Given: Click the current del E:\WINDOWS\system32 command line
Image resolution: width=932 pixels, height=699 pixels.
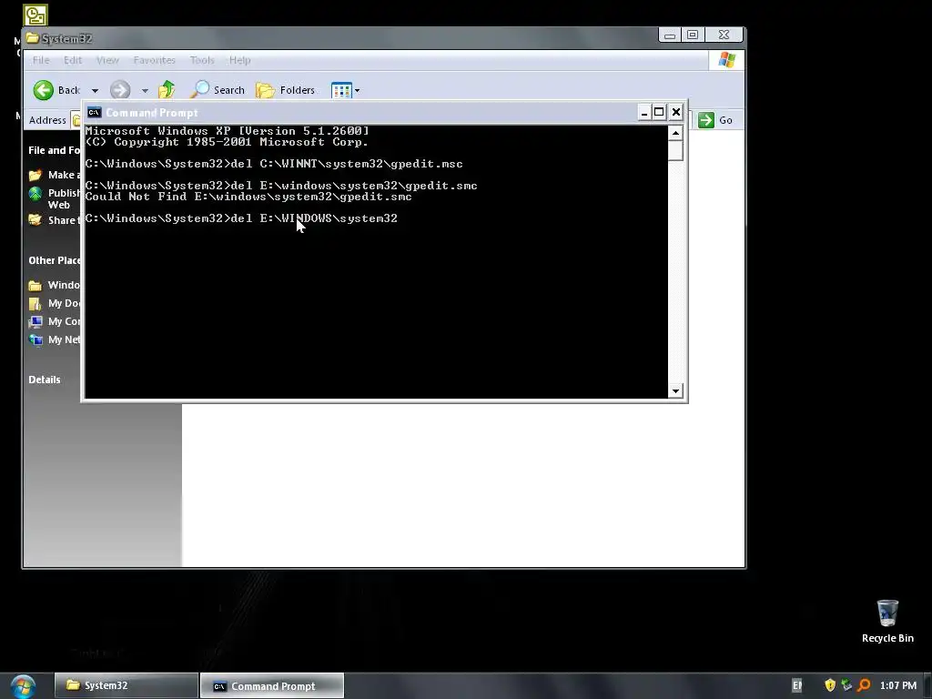Looking at the screenshot, I should tap(241, 218).
